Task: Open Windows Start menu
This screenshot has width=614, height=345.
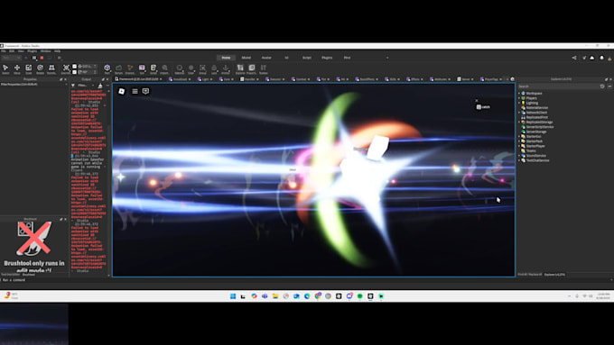Action: click(233, 296)
